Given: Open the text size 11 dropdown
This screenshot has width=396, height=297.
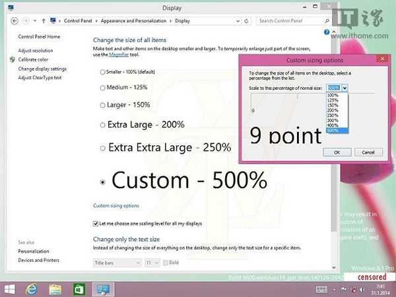Looking at the screenshot, I should click(152, 263).
